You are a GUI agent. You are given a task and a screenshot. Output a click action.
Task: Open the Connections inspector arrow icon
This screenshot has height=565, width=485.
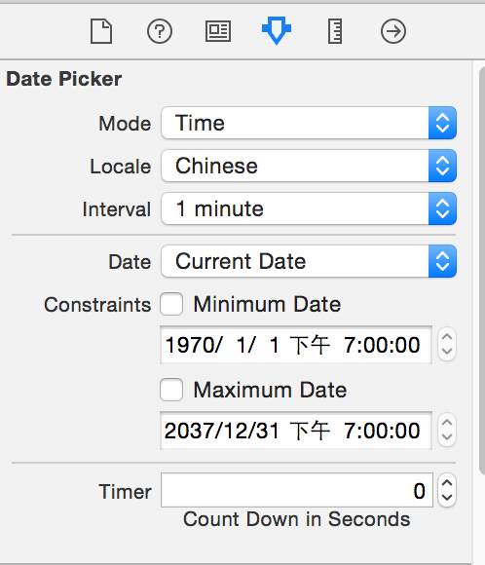point(393,31)
